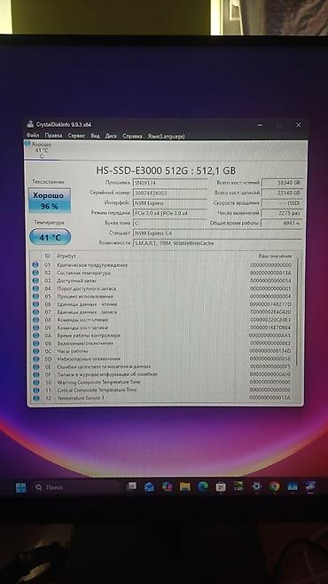Image resolution: width=328 pixels, height=584 pixels.
Task: Click the status circle for Команды хост-записи
Action: (35, 328)
